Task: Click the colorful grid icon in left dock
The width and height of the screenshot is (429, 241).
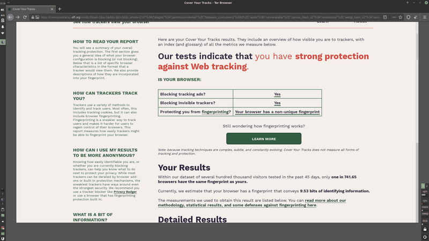Action: 3,228
